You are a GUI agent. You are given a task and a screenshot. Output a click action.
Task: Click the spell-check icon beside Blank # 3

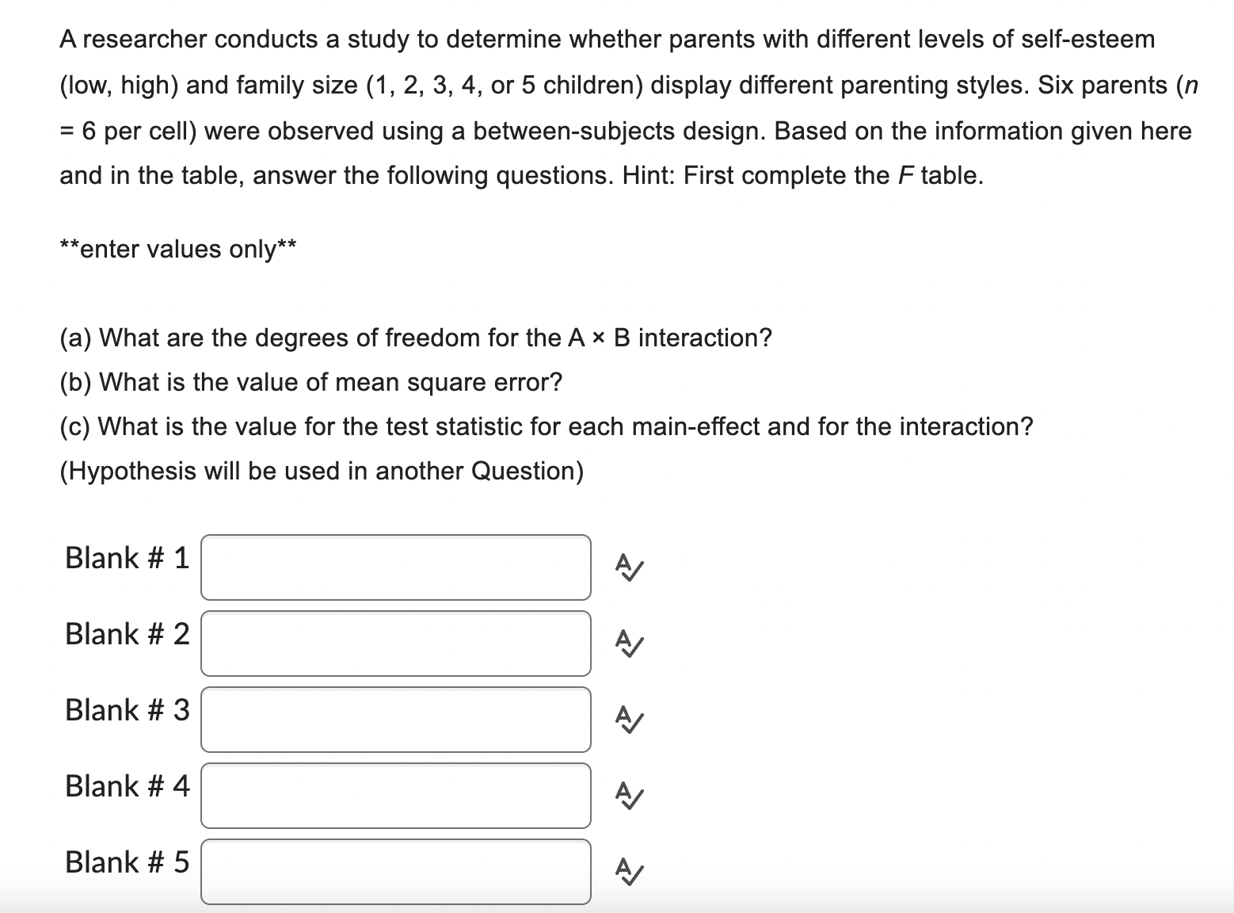coord(630,720)
